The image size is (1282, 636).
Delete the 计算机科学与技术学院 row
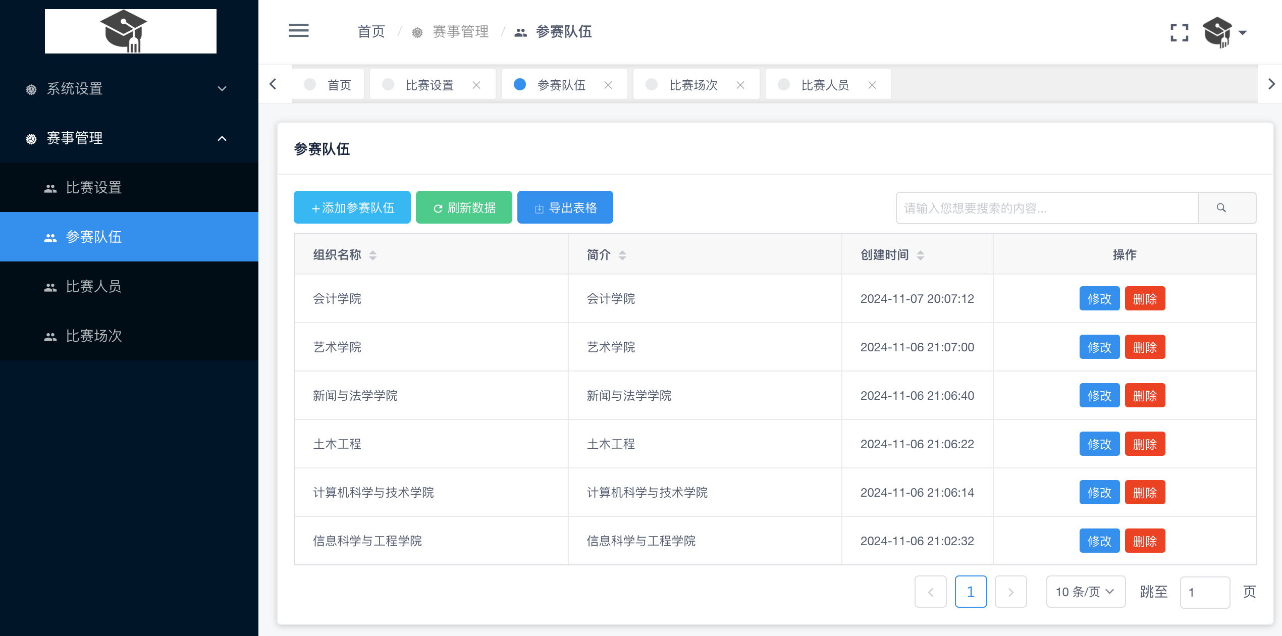point(1145,492)
